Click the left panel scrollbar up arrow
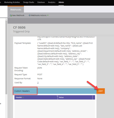 click(6, 19)
